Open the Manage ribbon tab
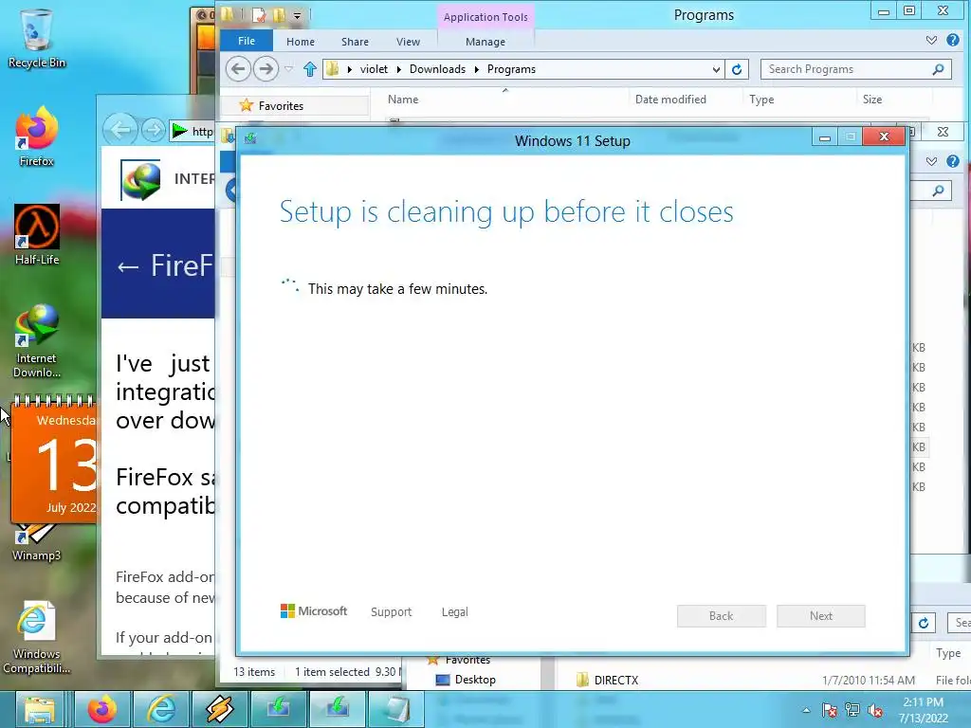Image resolution: width=971 pixels, height=728 pixels. [x=485, y=42]
